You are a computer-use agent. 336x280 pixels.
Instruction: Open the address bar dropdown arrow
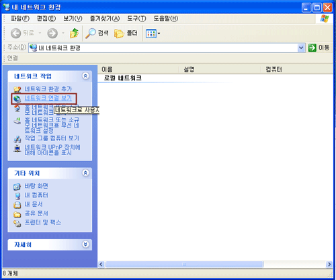coord(301,48)
